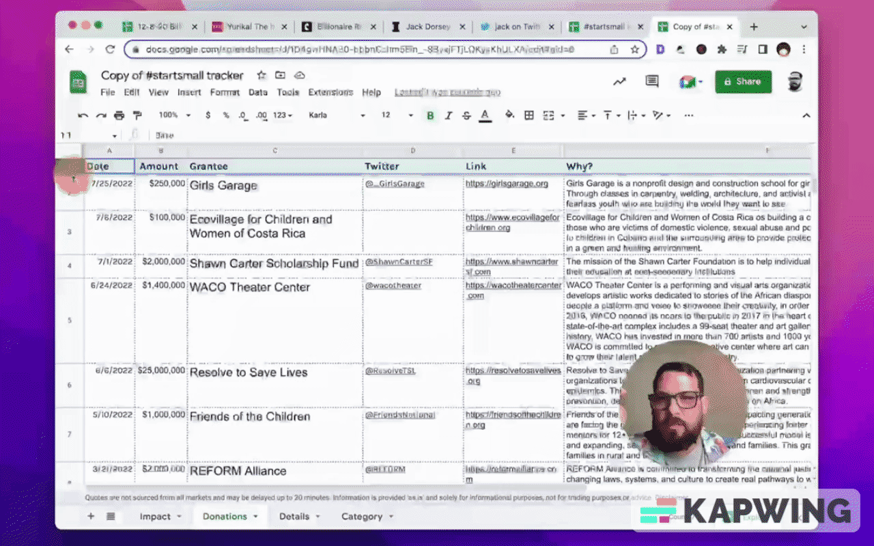Open the Data menu
The width and height of the screenshot is (874, 546).
coord(258,93)
